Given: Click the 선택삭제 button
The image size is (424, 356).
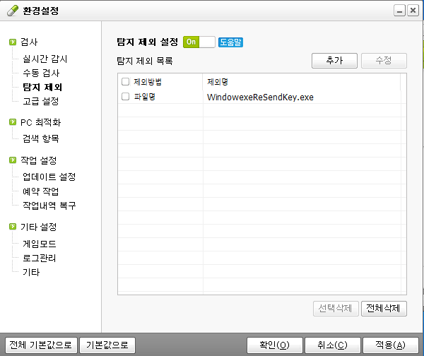Looking at the screenshot, I should (x=336, y=309).
